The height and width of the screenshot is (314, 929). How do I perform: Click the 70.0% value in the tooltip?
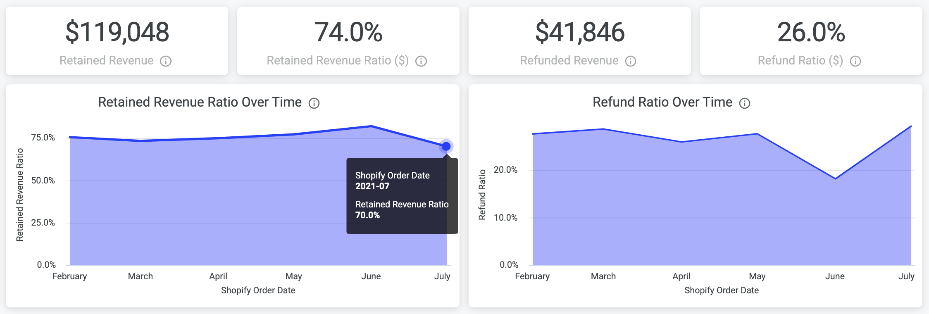pos(367,215)
